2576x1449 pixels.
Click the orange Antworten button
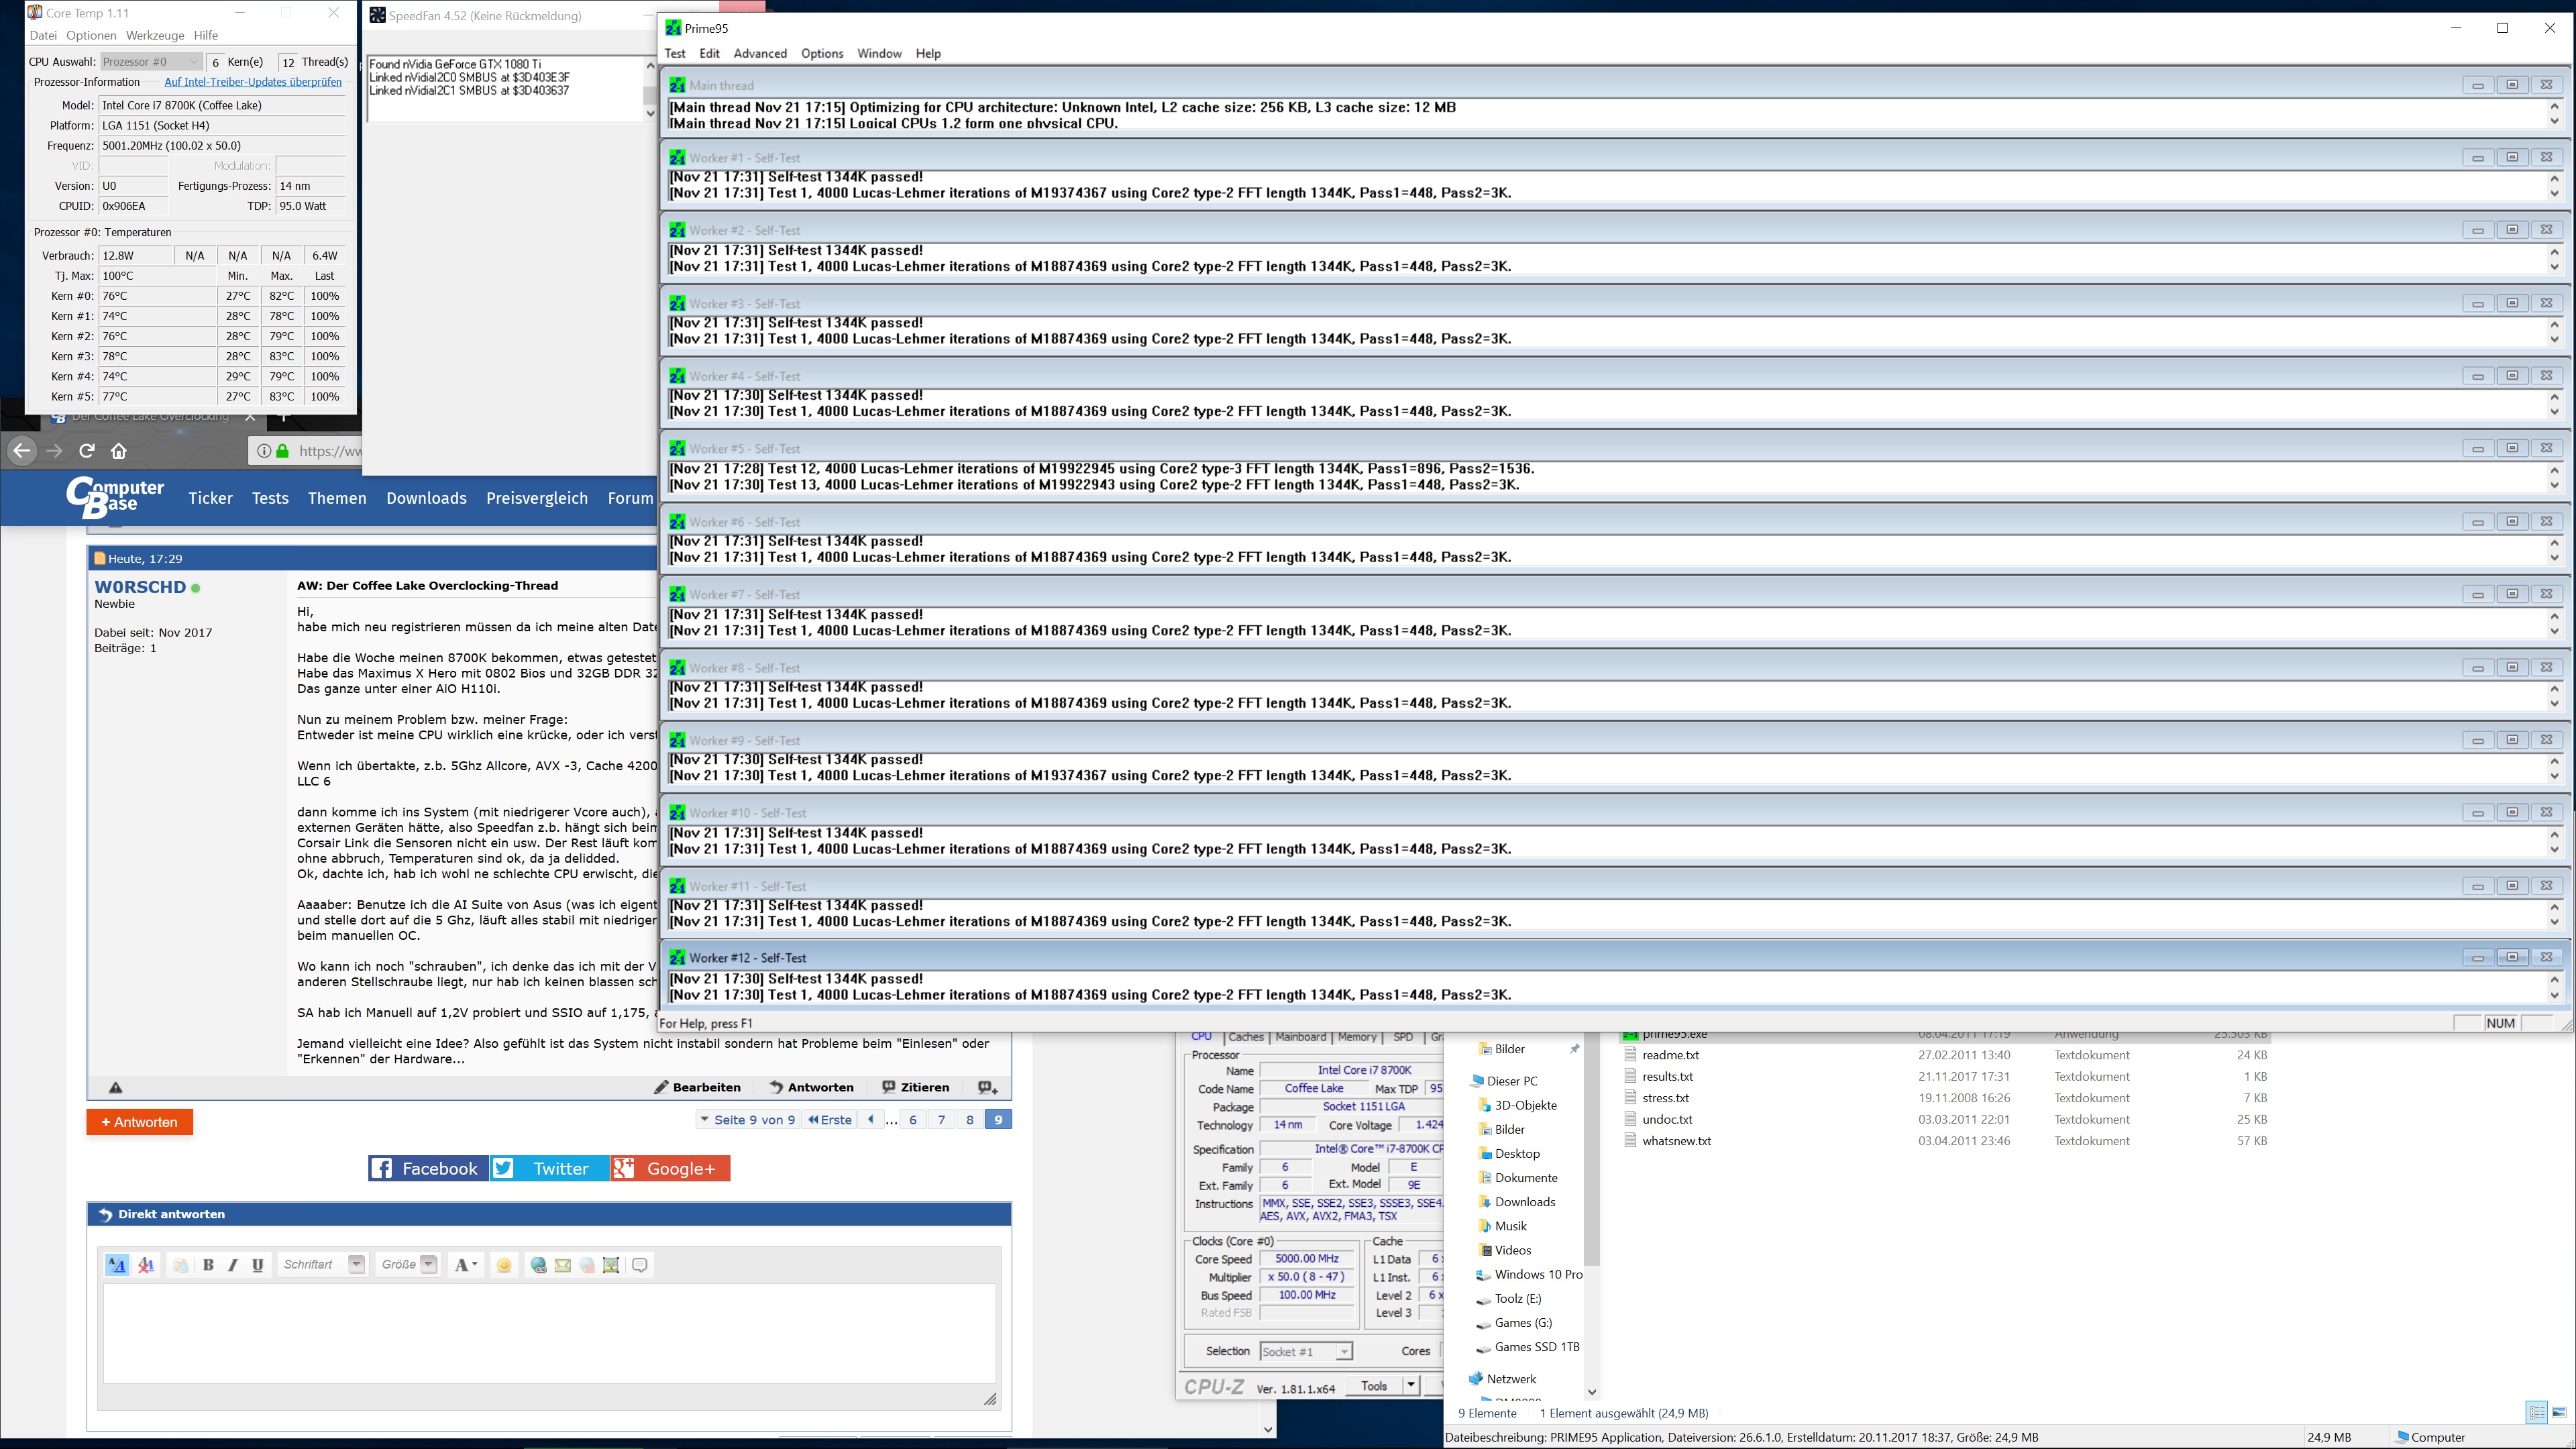click(139, 1122)
